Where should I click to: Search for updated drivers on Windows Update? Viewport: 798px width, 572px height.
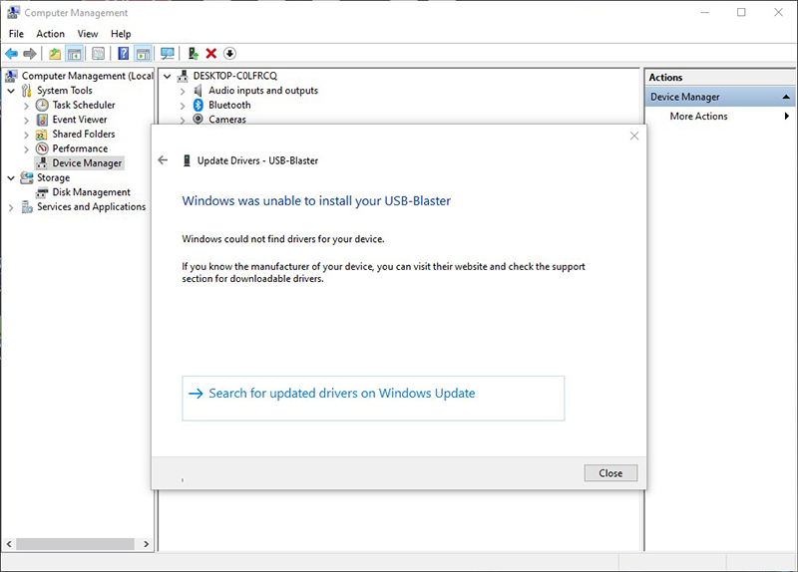click(x=341, y=394)
